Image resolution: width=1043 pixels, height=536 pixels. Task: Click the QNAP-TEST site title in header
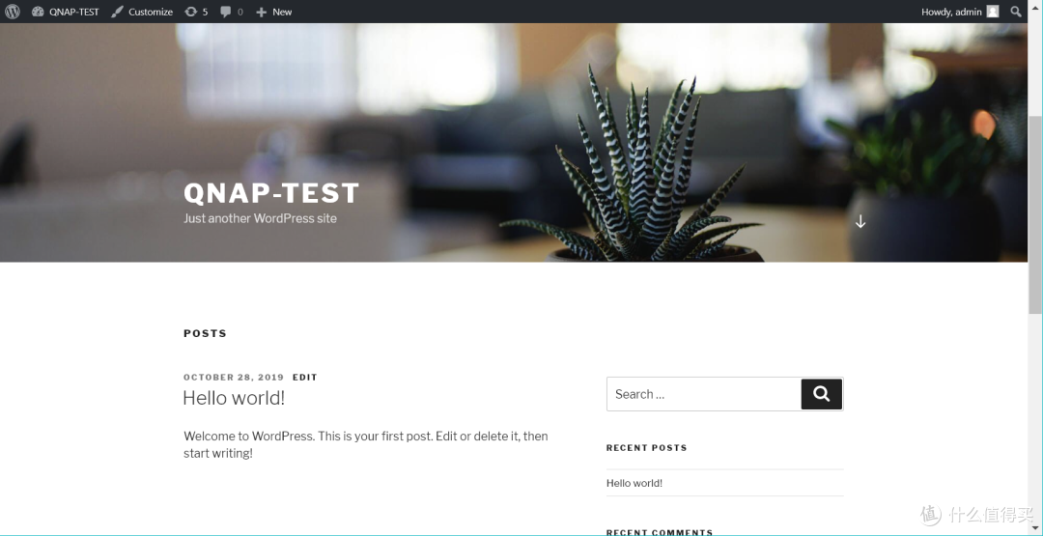coord(271,193)
